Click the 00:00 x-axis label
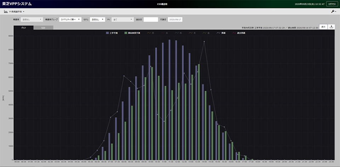The image size is (340, 167). 17,161
